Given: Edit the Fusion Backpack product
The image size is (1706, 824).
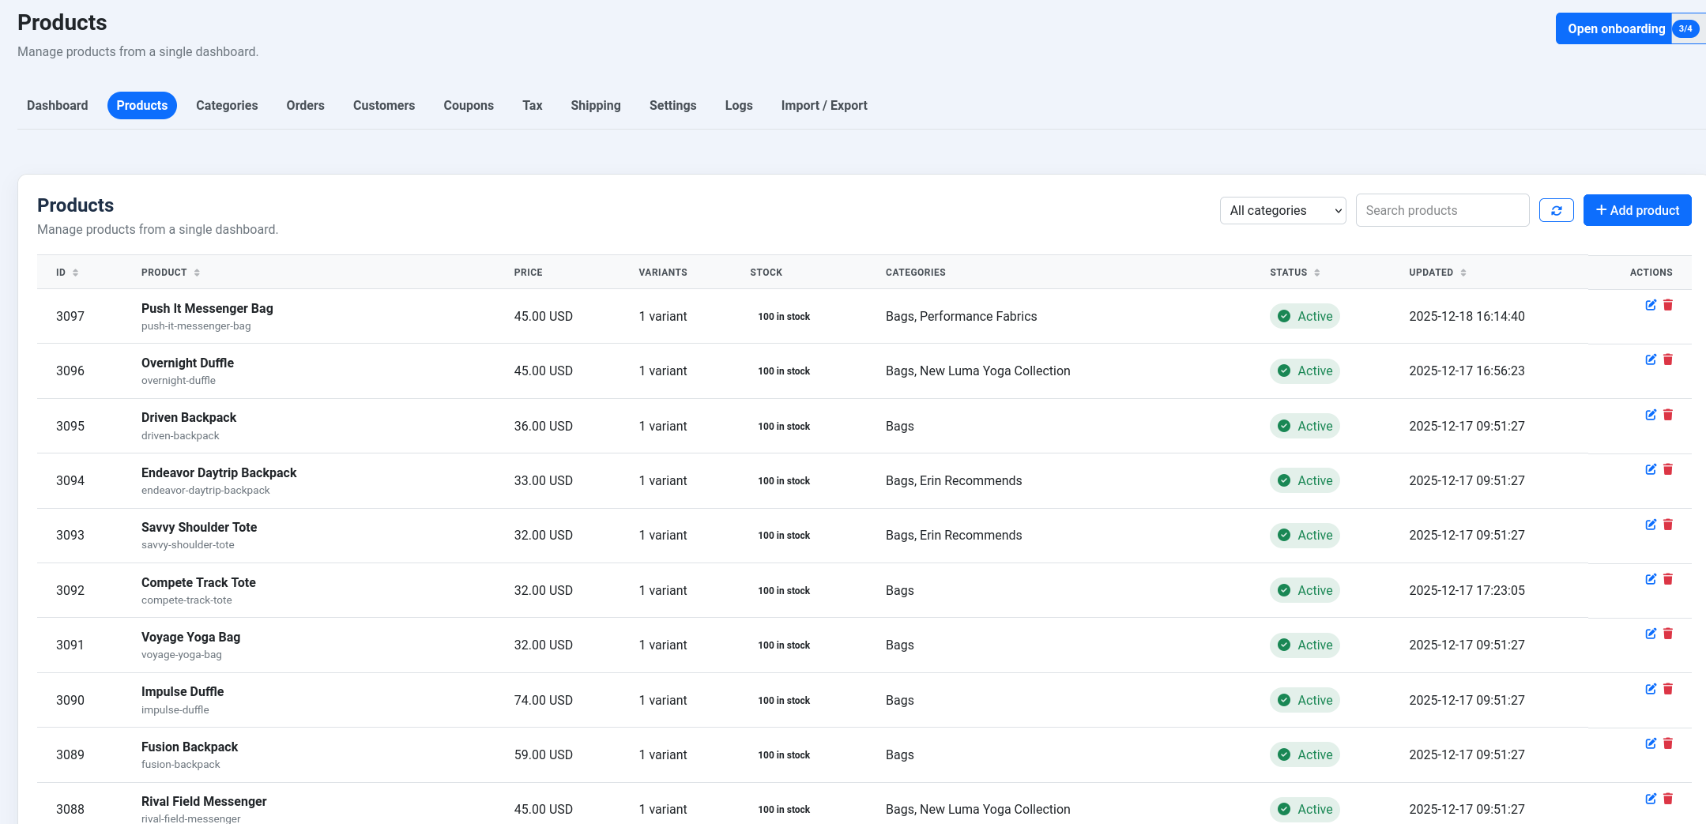Looking at the screenshot, I should 1651,743.
